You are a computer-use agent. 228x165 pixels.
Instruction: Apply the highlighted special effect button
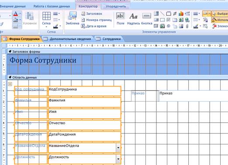[x=205, y=14]
